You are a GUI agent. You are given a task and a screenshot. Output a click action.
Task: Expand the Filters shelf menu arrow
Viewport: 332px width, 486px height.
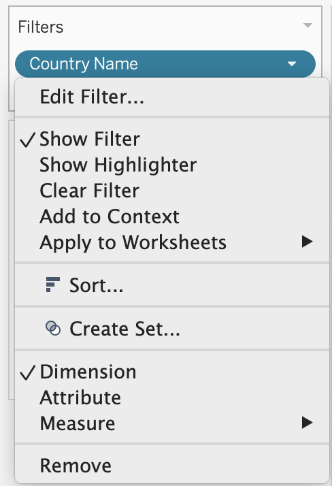coord(308,25)
